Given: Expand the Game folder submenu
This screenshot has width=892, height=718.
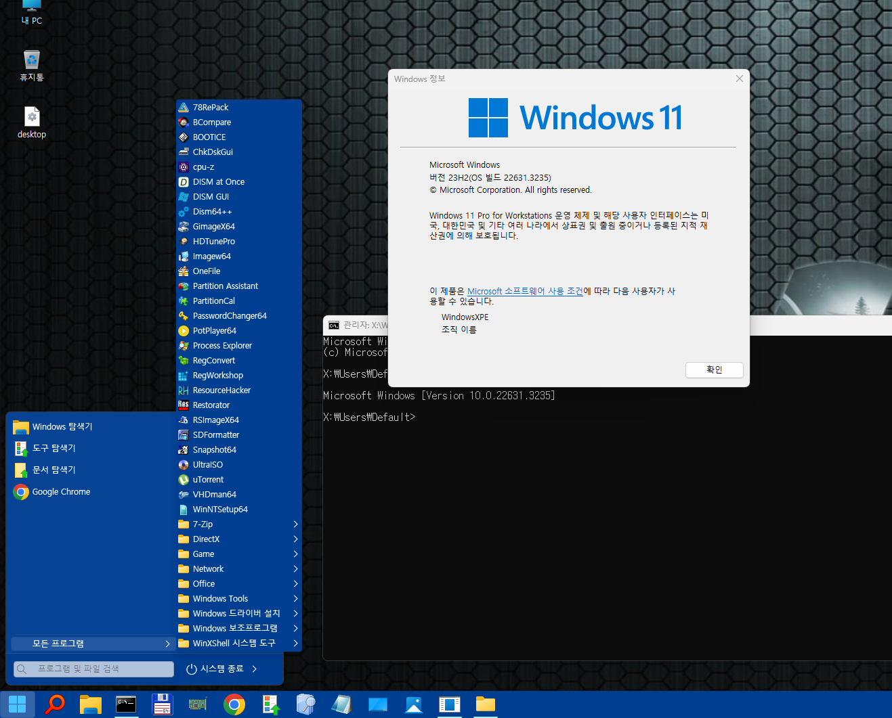Looking at the screenshot, I should [x=238, y=554].
